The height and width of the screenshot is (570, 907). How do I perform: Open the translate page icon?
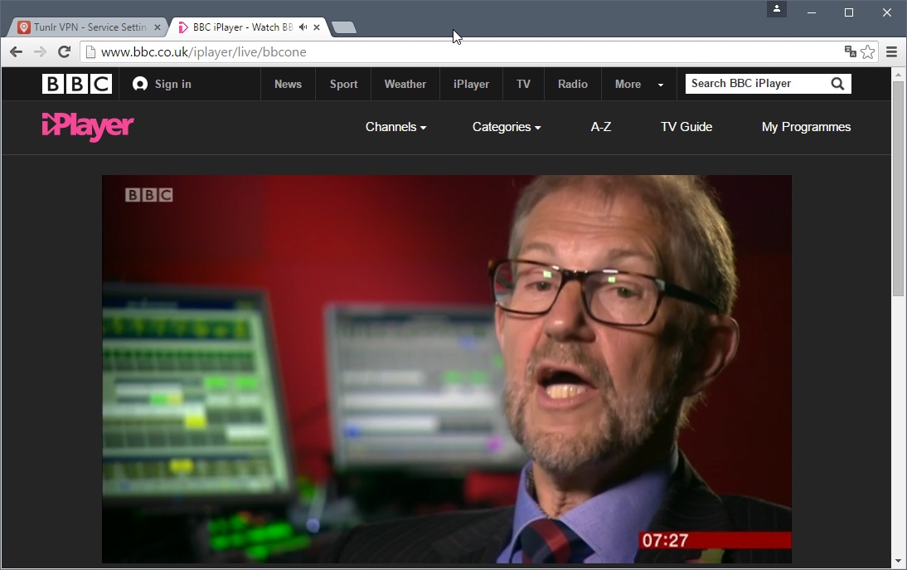tap(851, 51)
